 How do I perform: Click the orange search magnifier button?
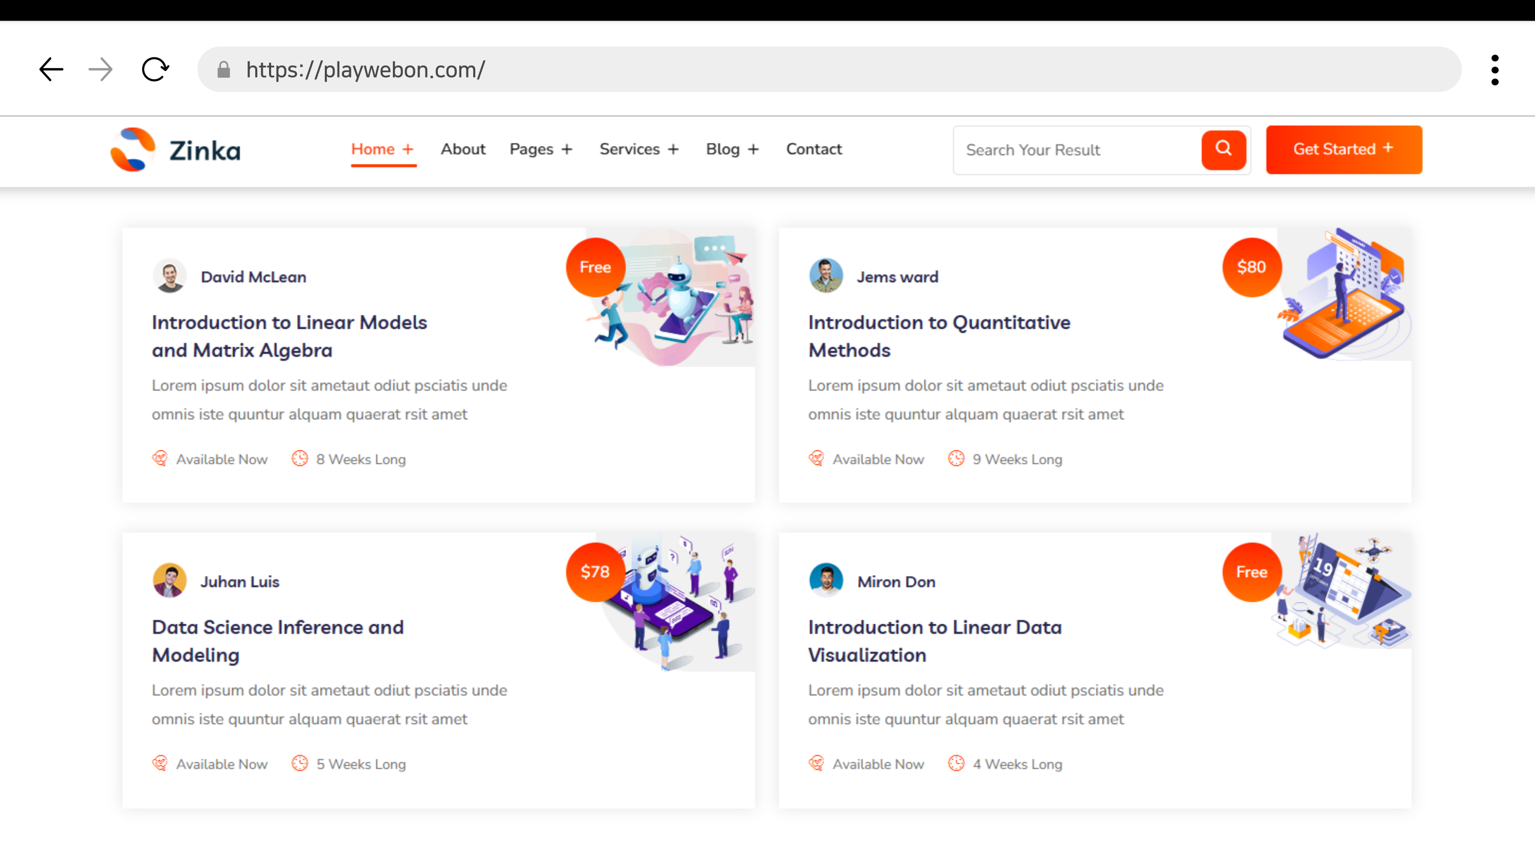click(1223, 149)
